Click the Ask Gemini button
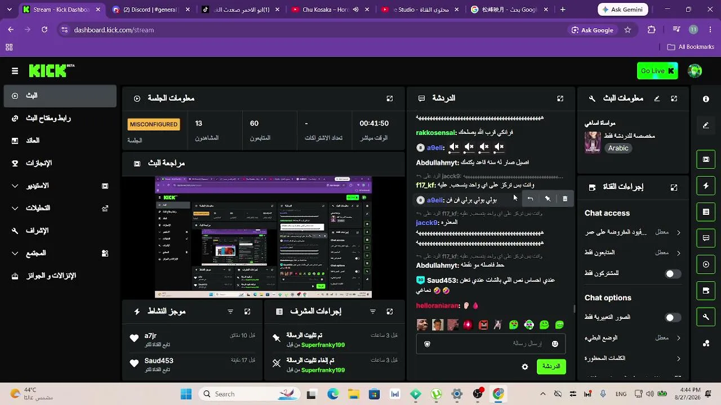Screen dimensions: 721x405 [x=623, y=10]
